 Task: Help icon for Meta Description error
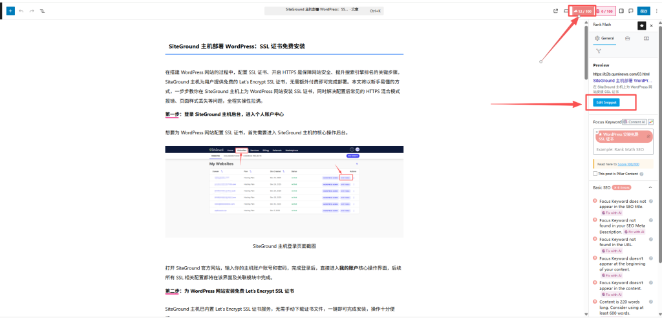pyautogui.click(x=650, y=220)
